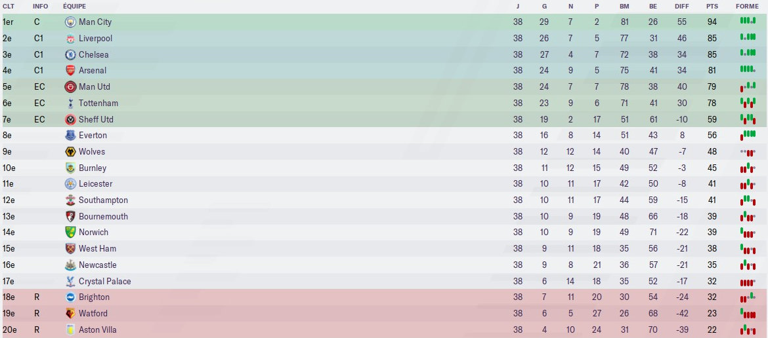Click the Norwich club crest
Screen dimensions: 768x338
[70, 233]
